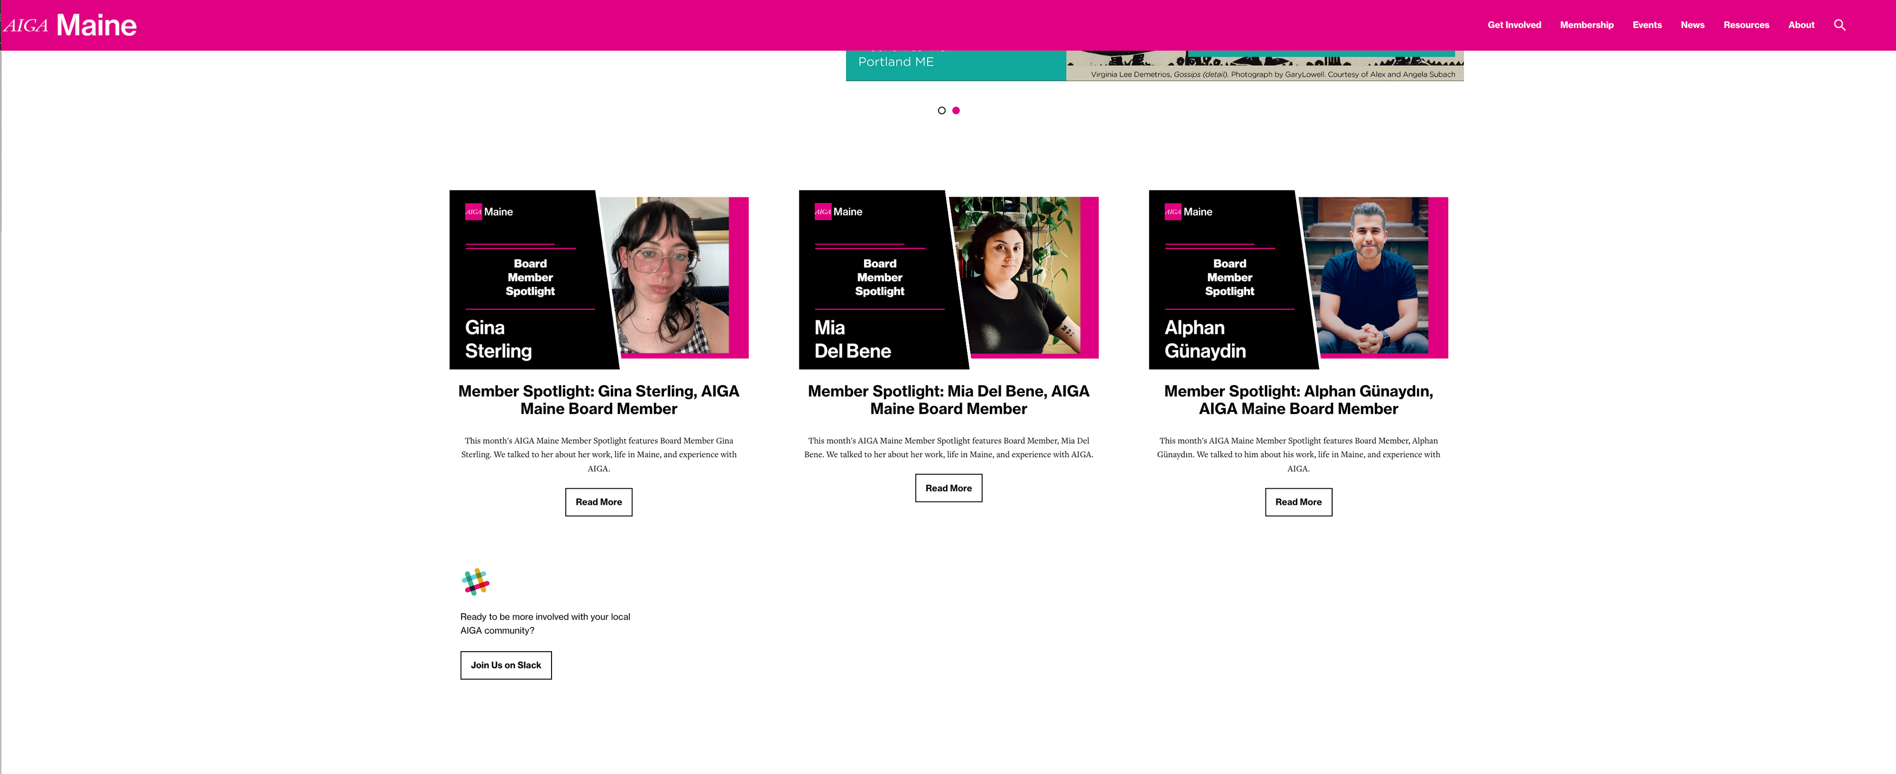
Task: Select the second pink carousel dot
Action: click(956, 111)
